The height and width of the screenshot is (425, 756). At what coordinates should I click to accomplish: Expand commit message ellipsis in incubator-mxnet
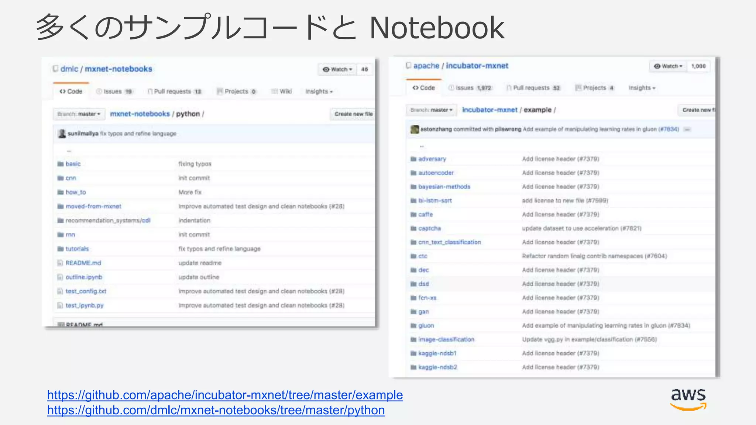click(x=687, y=129)
